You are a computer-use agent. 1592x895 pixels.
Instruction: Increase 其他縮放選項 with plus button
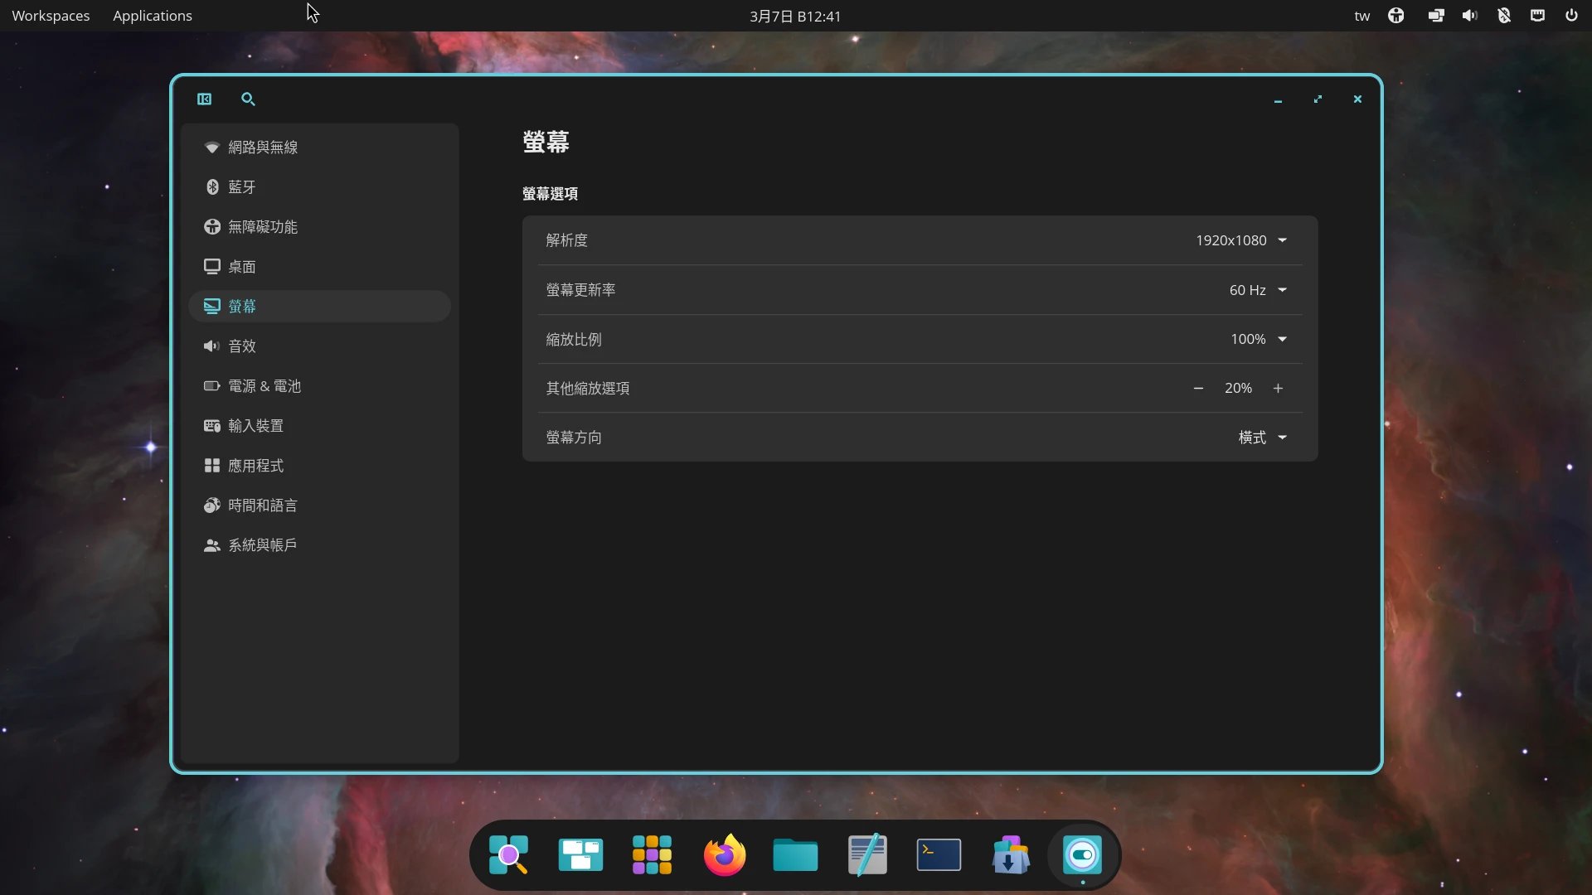pyautogui.click(x=1278, y=388)
